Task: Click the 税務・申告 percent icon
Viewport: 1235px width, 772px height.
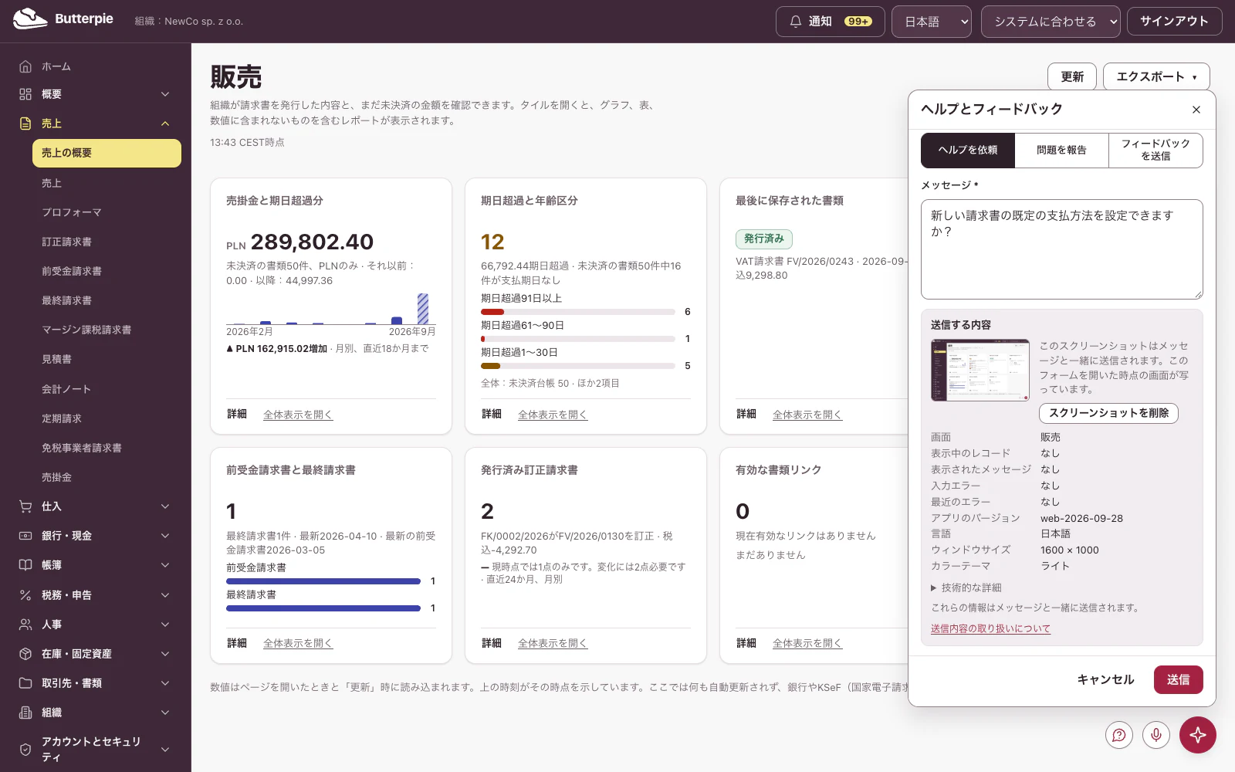Action: tap(25, 595)
